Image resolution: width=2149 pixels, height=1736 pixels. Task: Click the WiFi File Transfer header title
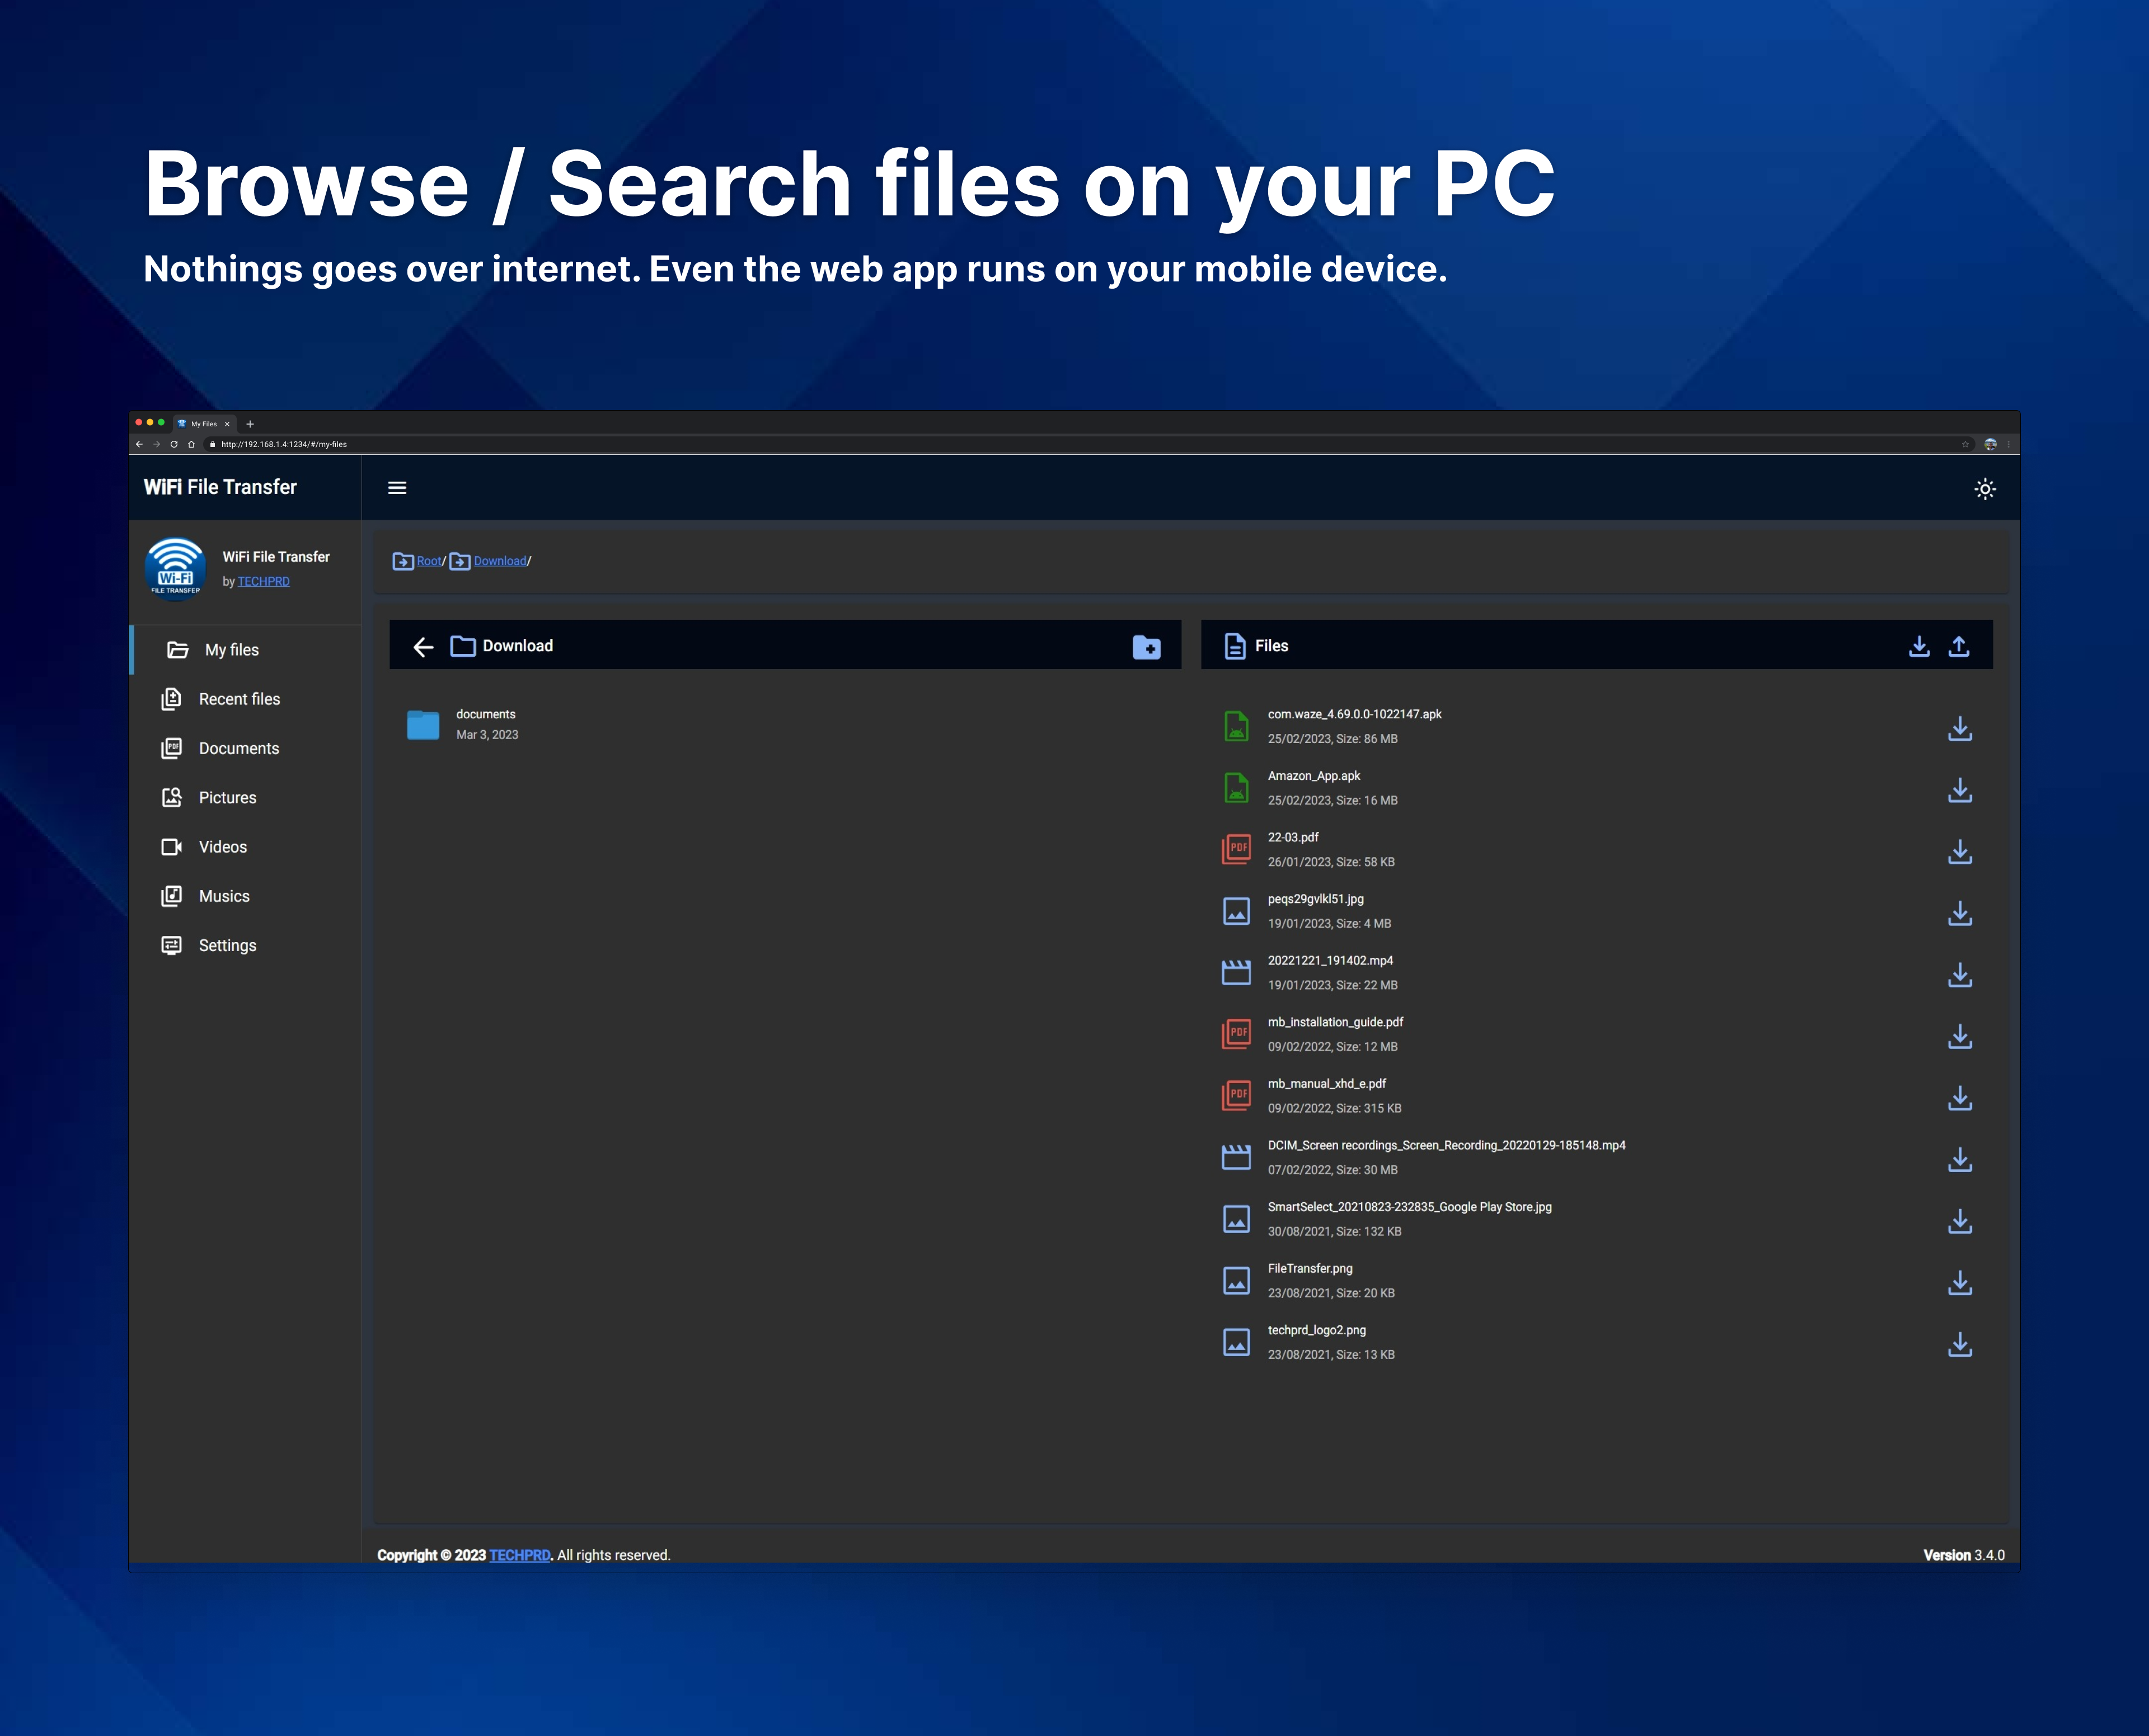point(220,487)
